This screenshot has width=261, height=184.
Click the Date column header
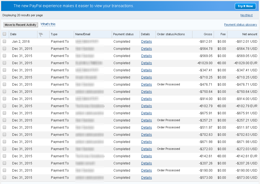tap(13, 34)
